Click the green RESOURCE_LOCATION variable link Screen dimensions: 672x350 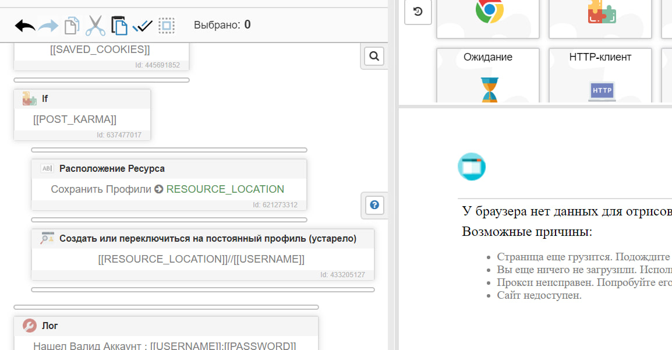[x=225, y=189]
